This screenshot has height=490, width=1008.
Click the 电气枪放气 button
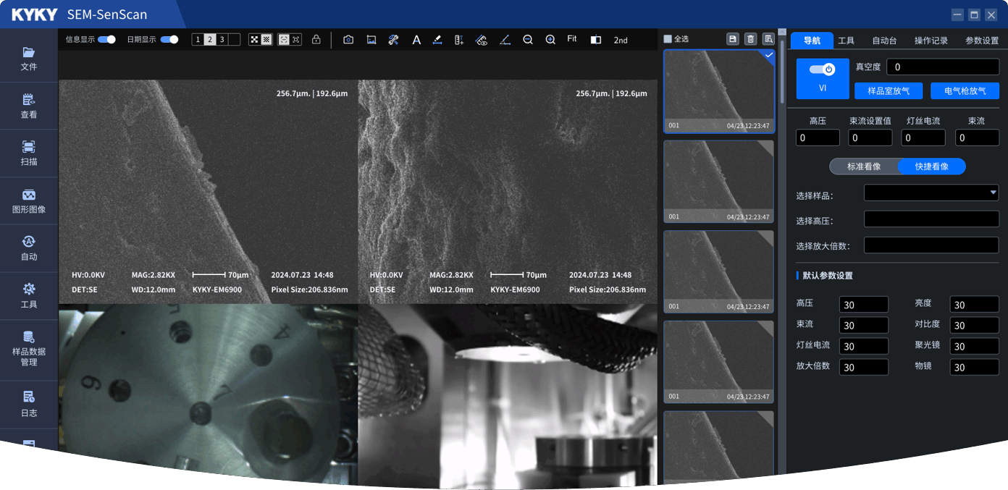click(x=965, y=91)
